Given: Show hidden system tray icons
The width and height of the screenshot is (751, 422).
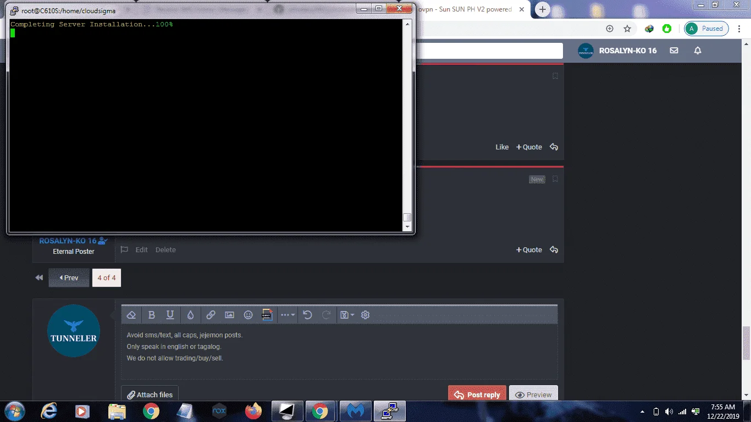Looking at the screenshot, I should coord(643,412).
